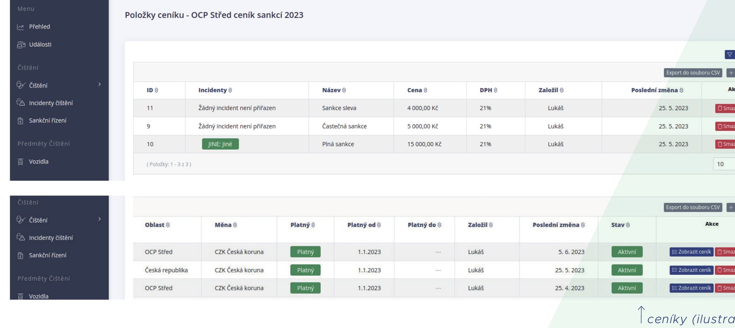Screen dimensions: 735x328
Task: Click the Aktivní badge in the Česká republika row
Action: pos(627,270)
